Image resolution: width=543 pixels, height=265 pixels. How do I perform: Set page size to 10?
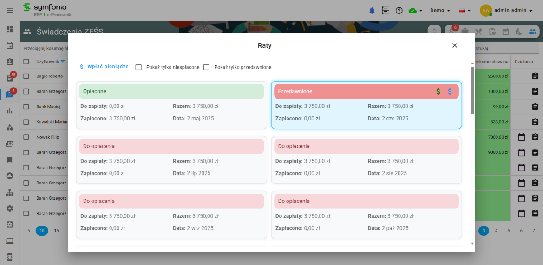(42, 230)
